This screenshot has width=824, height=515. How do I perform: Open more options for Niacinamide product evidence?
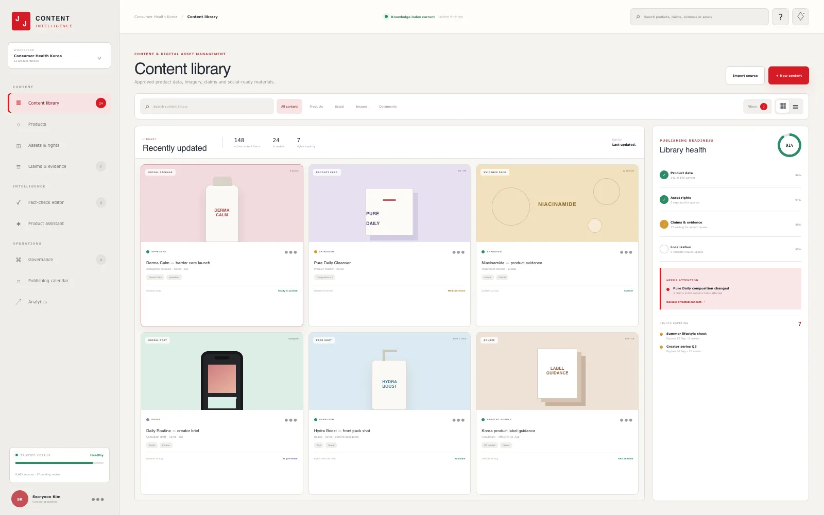pos(626,252)
